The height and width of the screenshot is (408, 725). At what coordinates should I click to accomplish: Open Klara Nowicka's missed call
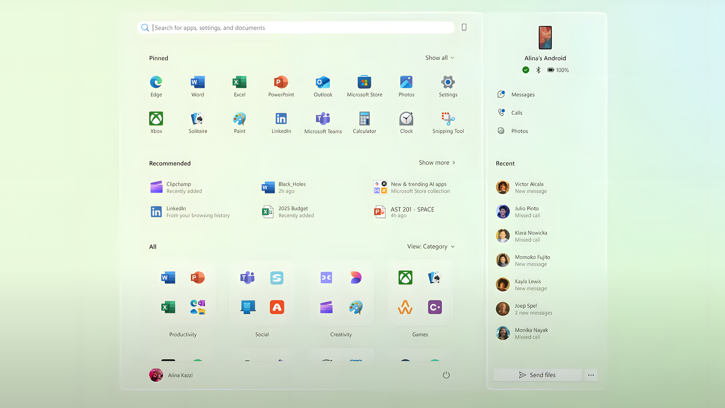tap(521, 236)
